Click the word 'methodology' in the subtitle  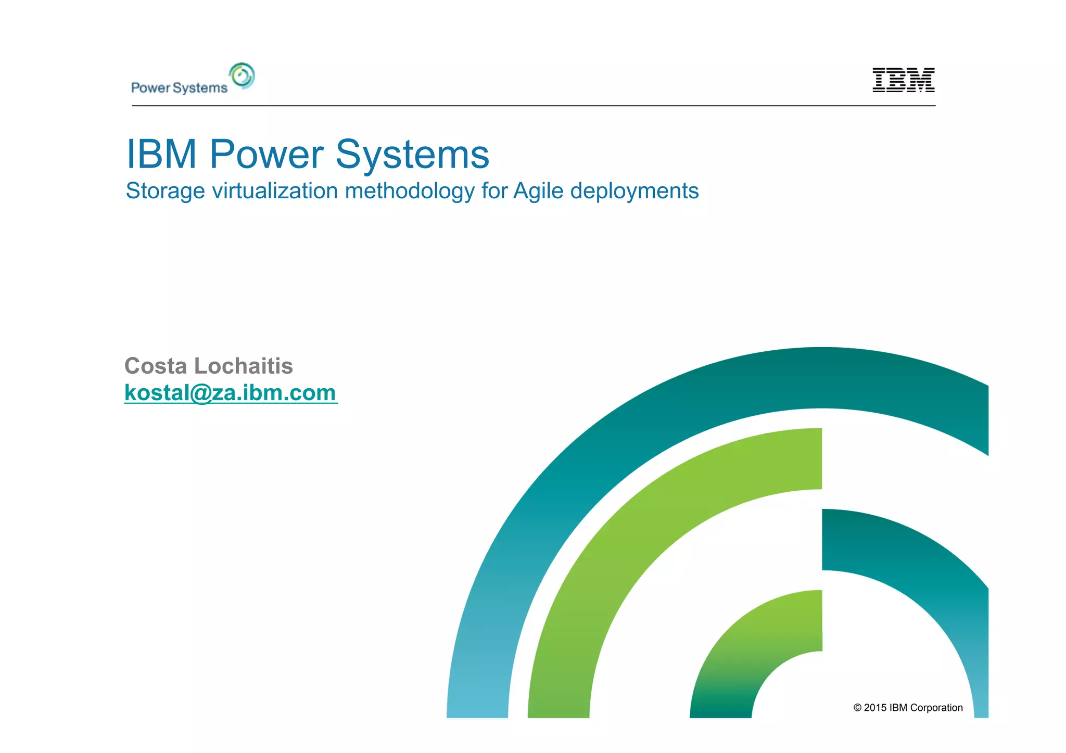click(410, 191)
